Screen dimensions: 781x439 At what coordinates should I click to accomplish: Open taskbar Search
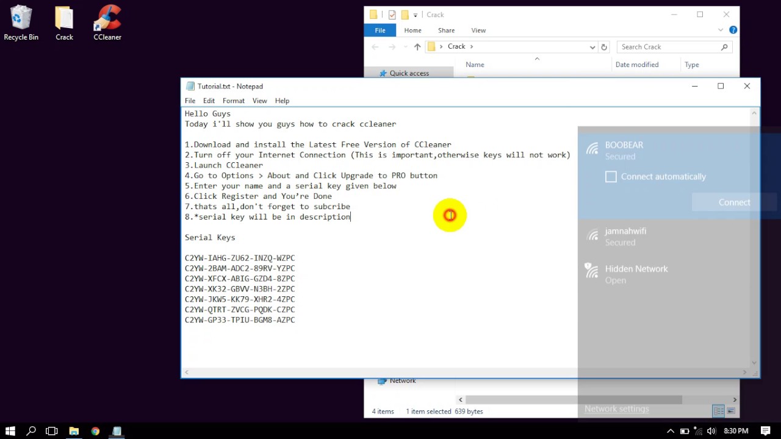click(x=31, y=431)
